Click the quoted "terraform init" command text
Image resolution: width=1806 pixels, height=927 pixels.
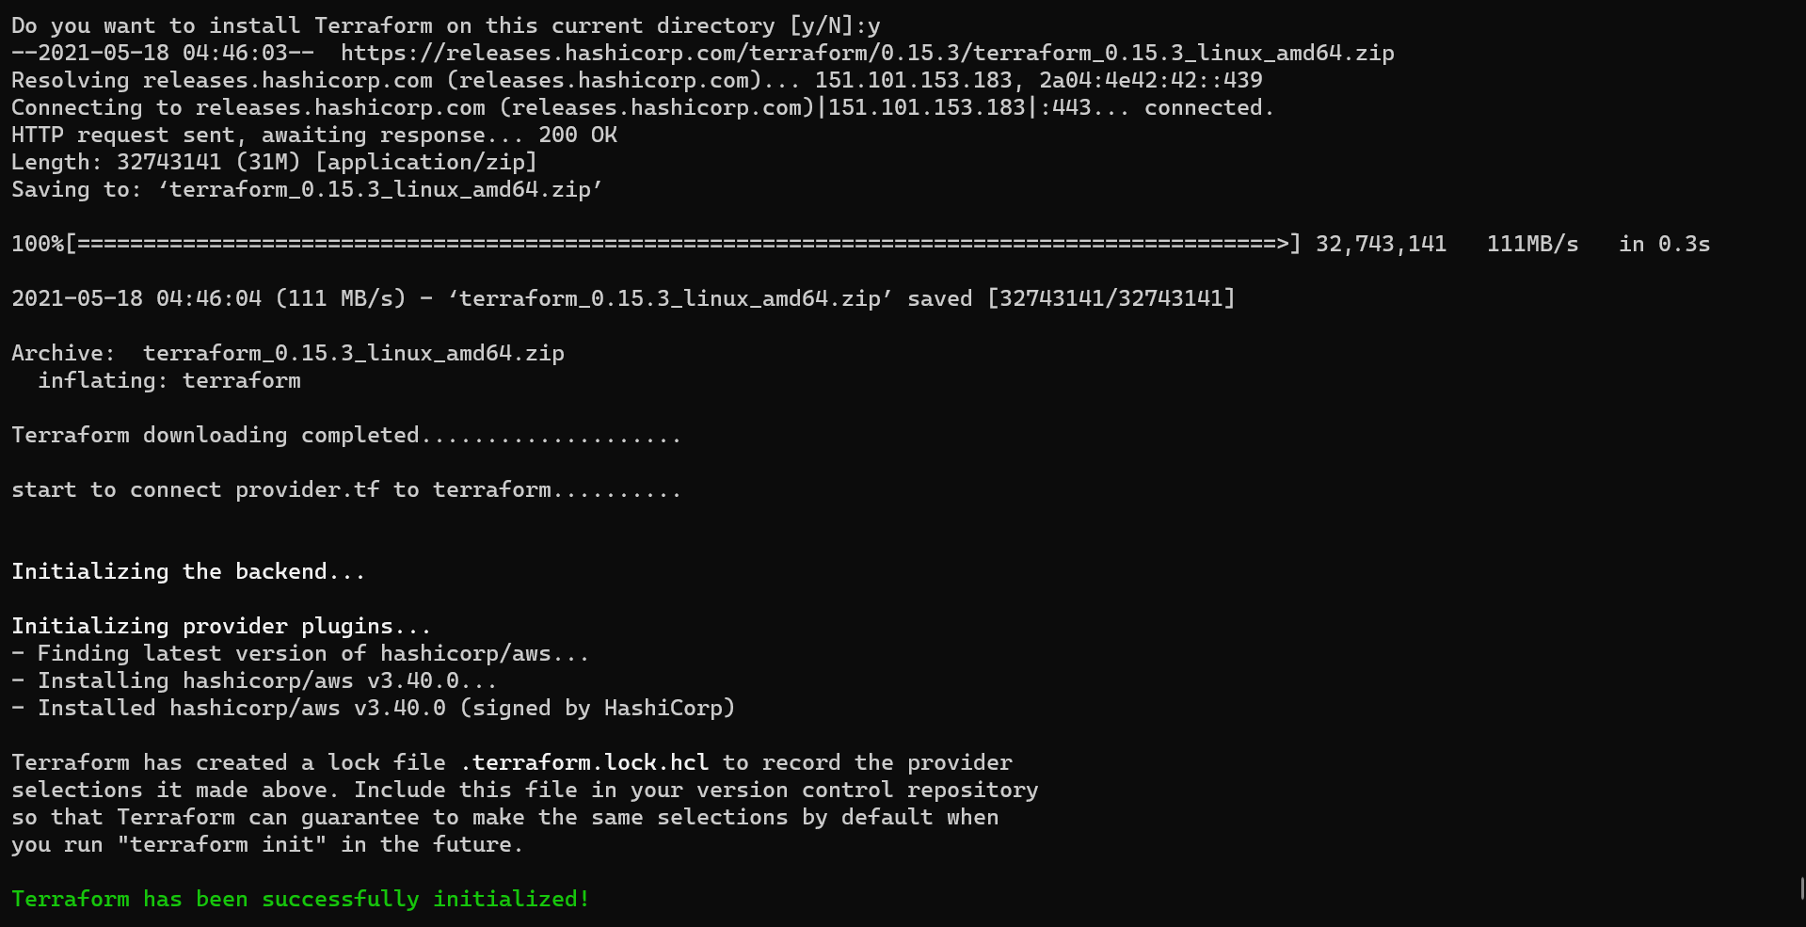pyautogui.click(x=222, y=844)
